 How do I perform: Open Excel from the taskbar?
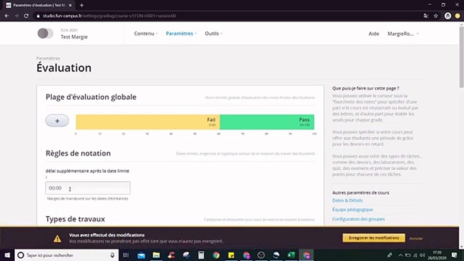[291, 255]
